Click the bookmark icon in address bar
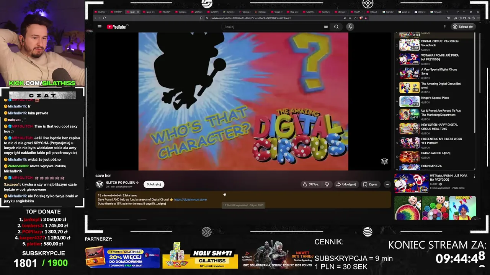The image size is (490, 275). point(201,18)
